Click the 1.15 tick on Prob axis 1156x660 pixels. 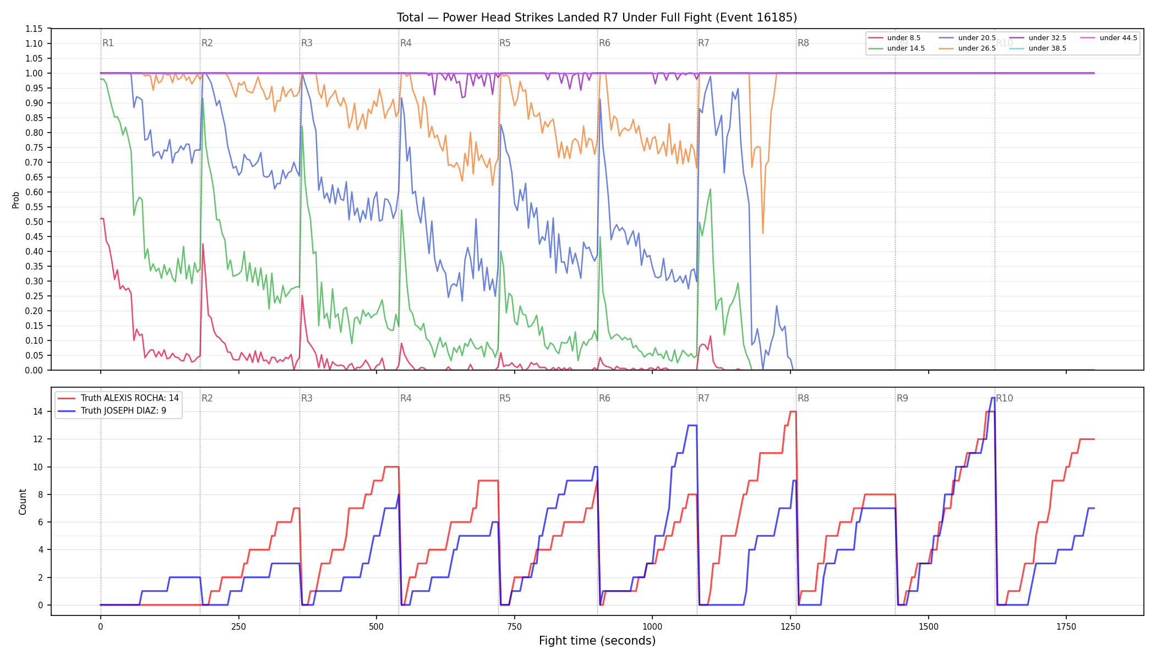click(34, 29)
